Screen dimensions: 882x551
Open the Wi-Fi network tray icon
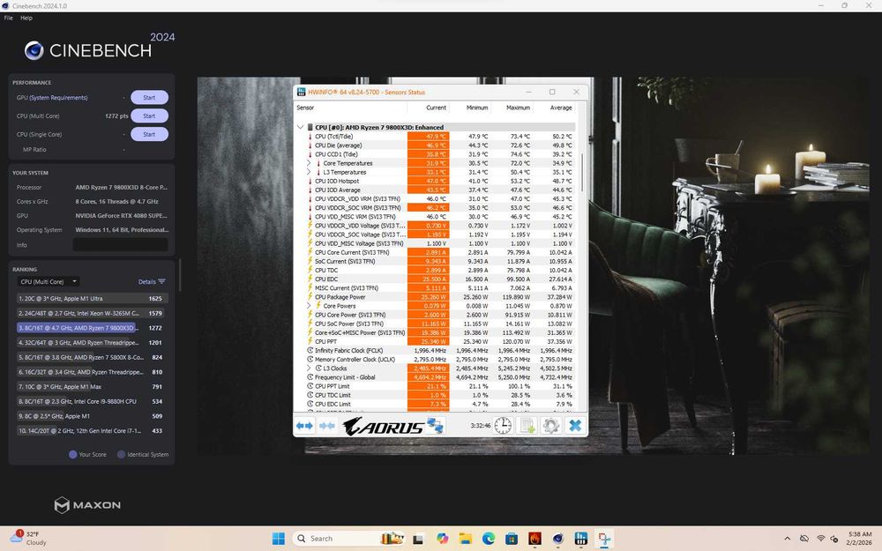[820, 539]
